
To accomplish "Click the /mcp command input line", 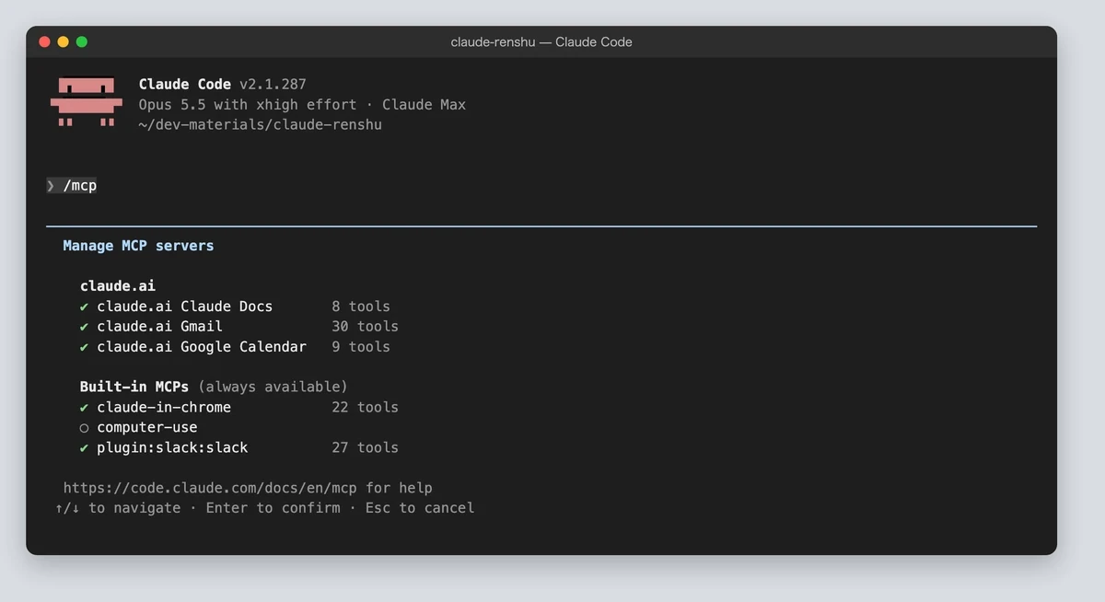I will point(72,186).
